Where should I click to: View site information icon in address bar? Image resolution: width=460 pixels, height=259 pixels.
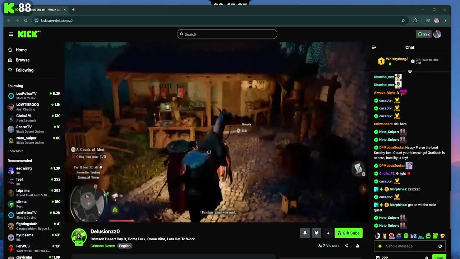[36, 21]
